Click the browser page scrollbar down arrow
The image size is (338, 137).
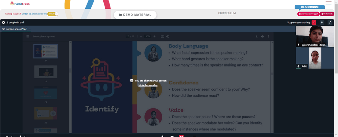(336, 135)
